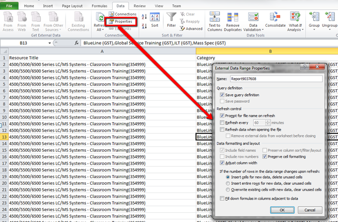
Task: Click the Resource Title cell
Action: click(x=102, y=58)
